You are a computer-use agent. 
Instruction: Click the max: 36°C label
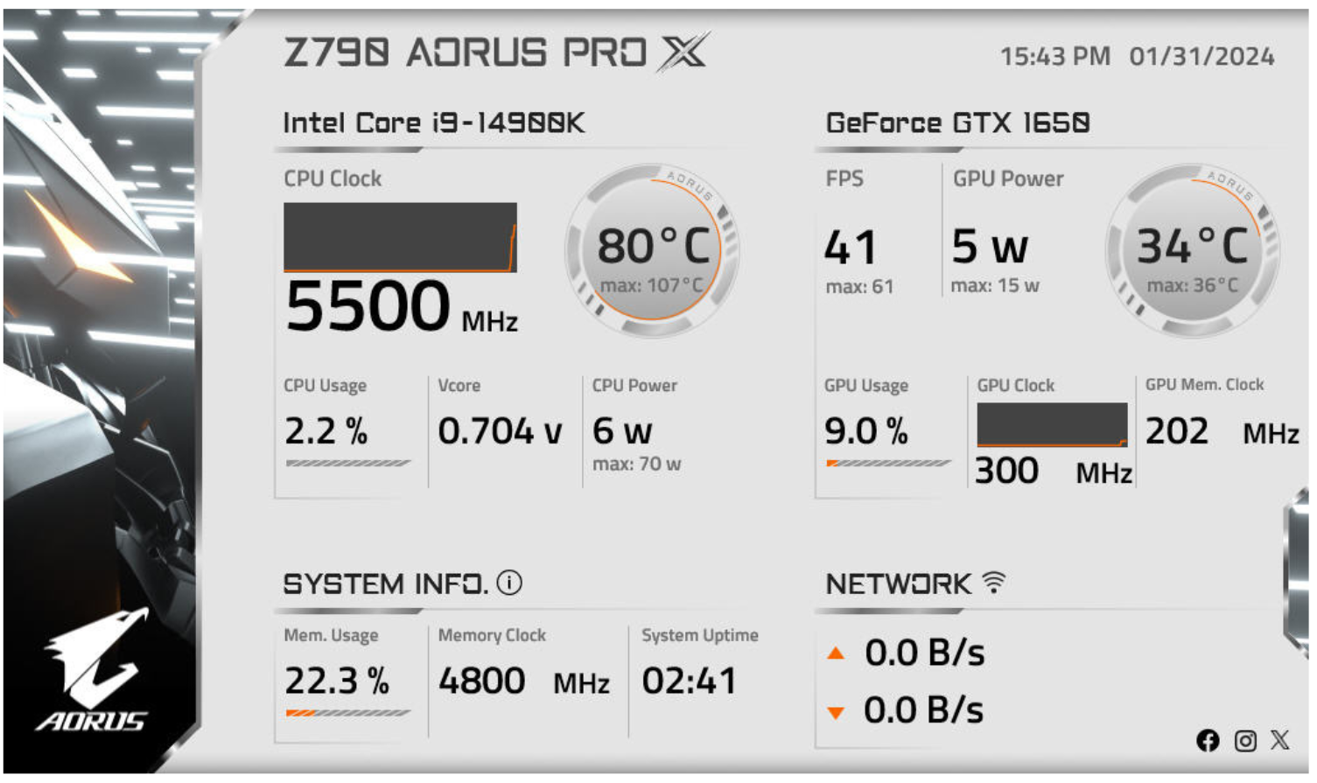1192,285
